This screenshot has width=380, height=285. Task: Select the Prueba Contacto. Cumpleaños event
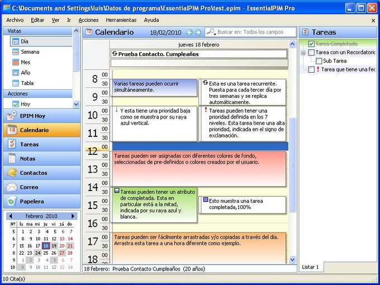coord(199,54)
